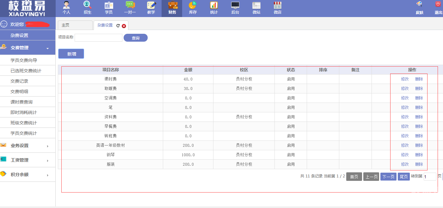Click 删除 for 课时费 row
This screenshot has height=208, width=443.
click(419, 79)
